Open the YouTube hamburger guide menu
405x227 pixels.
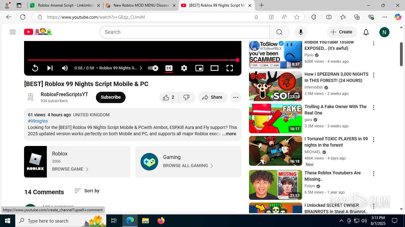point(13,32)
